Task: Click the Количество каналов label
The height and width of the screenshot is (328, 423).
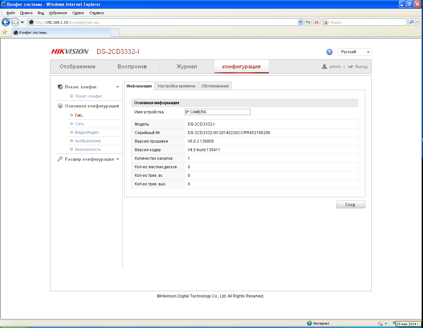Action: click(x=154, y=158)
